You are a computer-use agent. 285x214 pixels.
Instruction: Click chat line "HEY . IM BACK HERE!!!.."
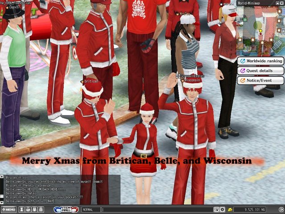36,189
